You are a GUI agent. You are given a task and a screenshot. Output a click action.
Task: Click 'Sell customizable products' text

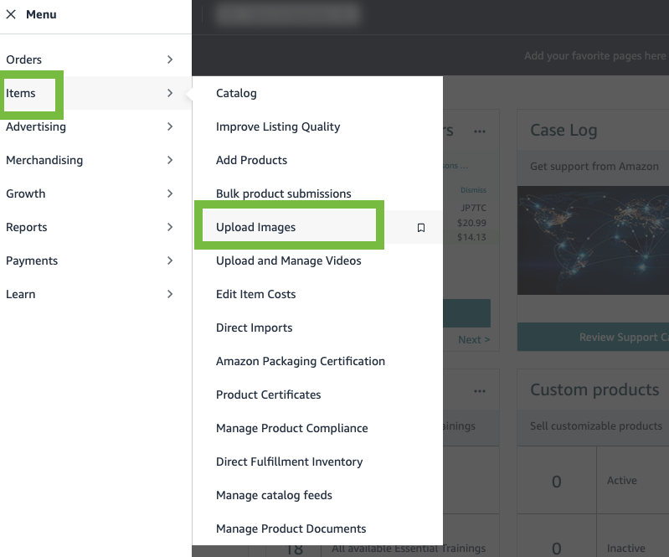[596, 426]
